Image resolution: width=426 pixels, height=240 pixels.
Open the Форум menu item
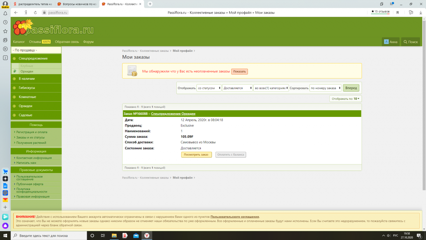(x=88, y=42)
